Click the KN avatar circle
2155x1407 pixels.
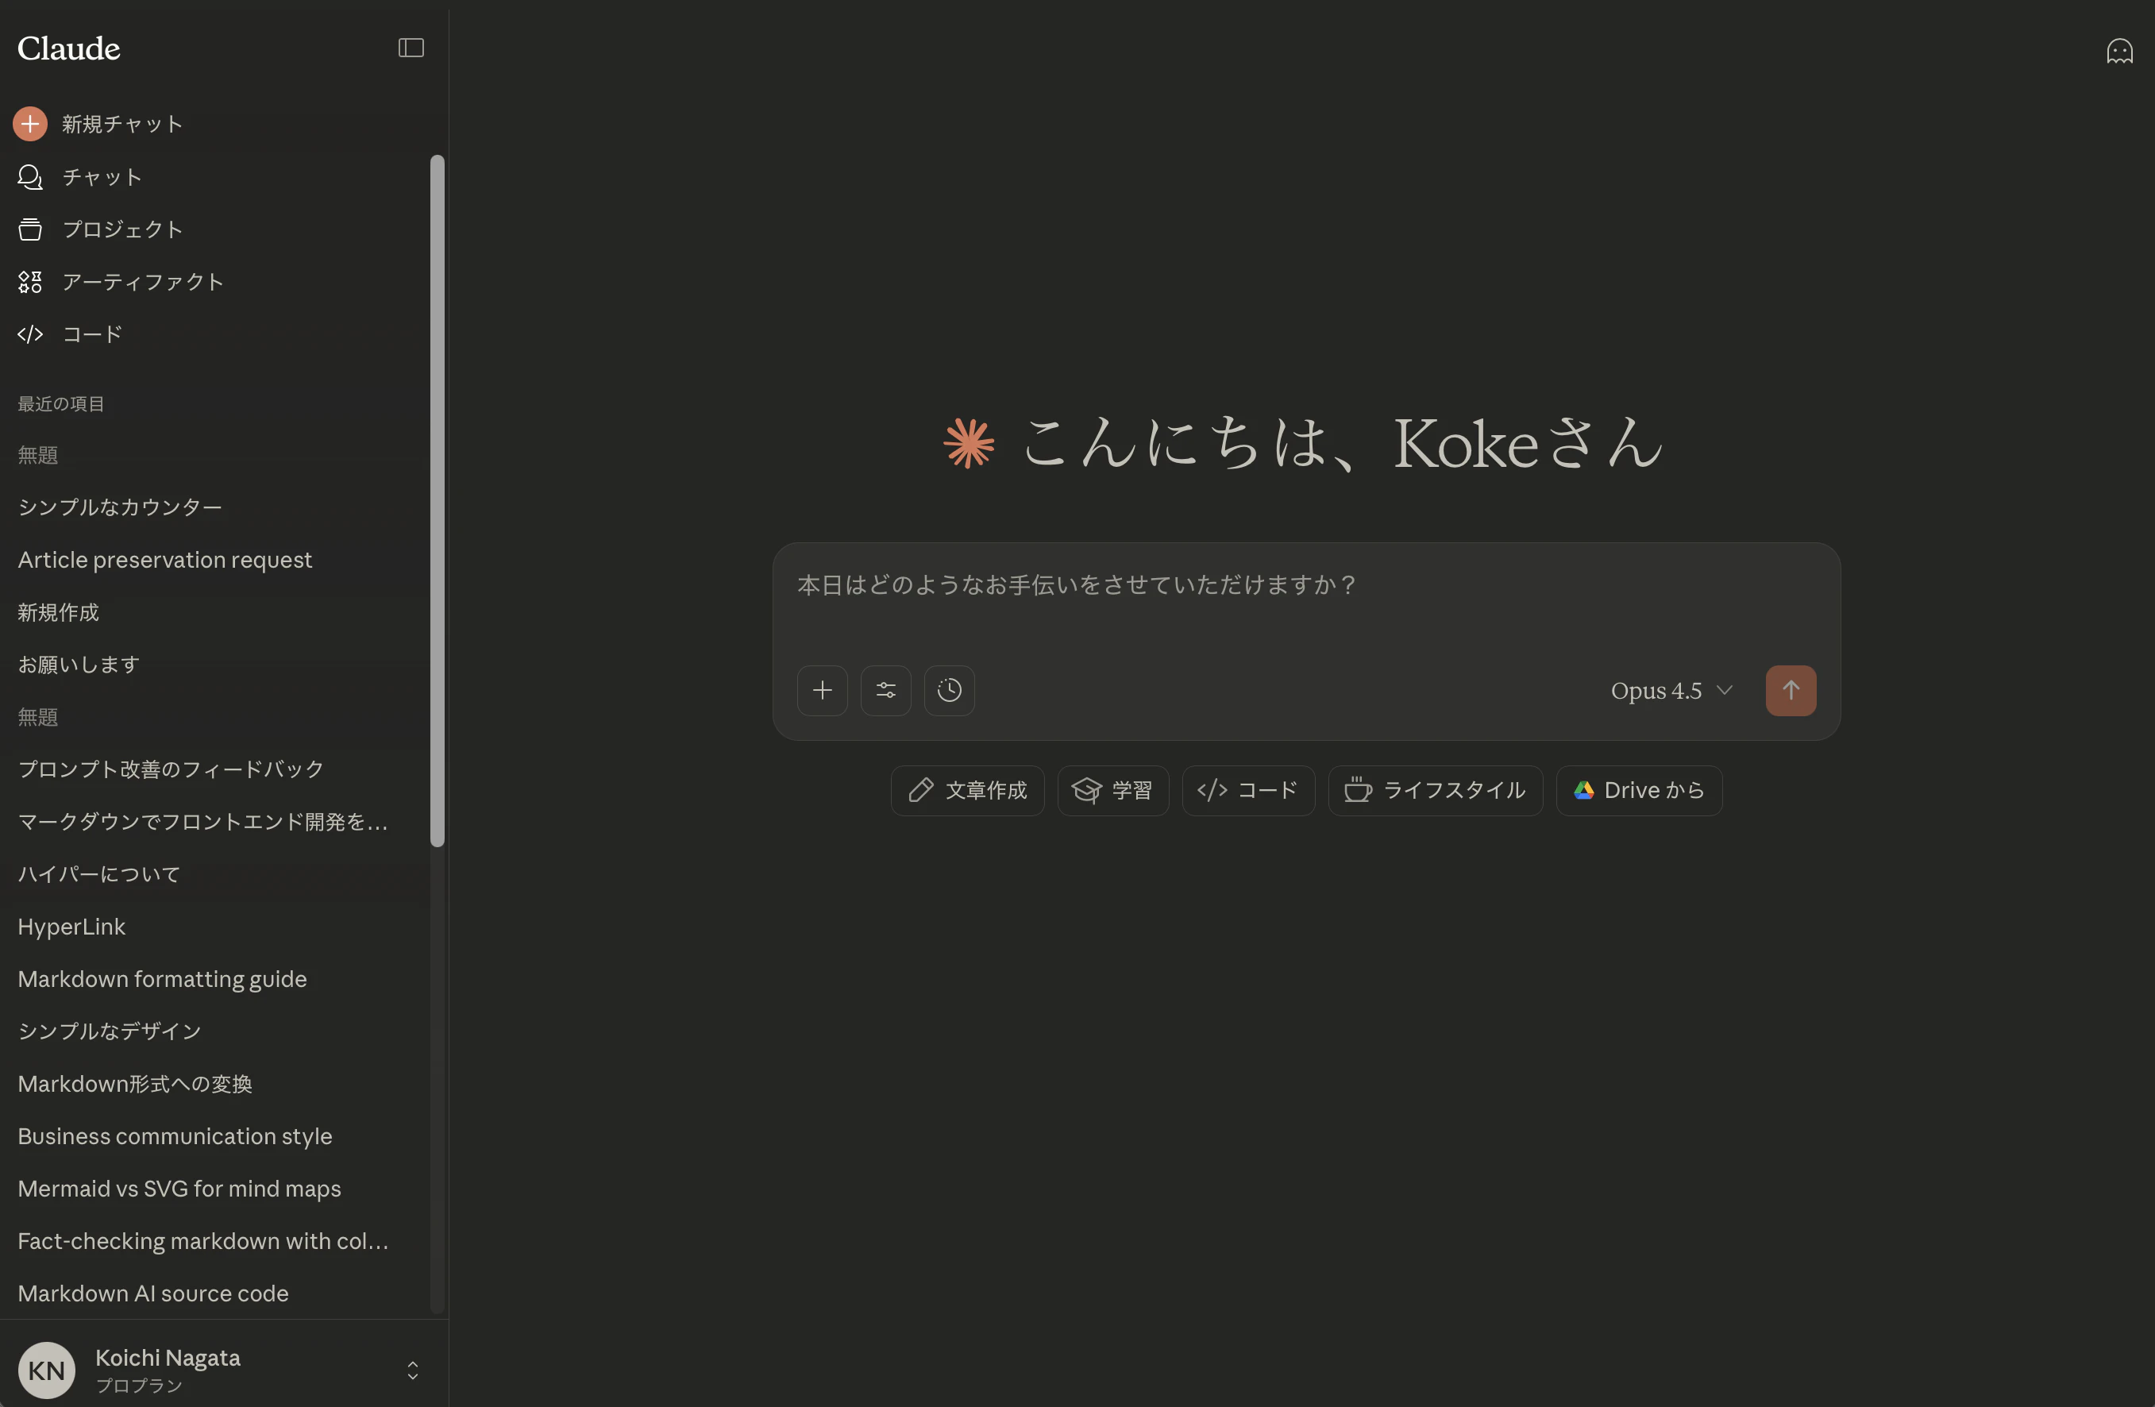46,1370
